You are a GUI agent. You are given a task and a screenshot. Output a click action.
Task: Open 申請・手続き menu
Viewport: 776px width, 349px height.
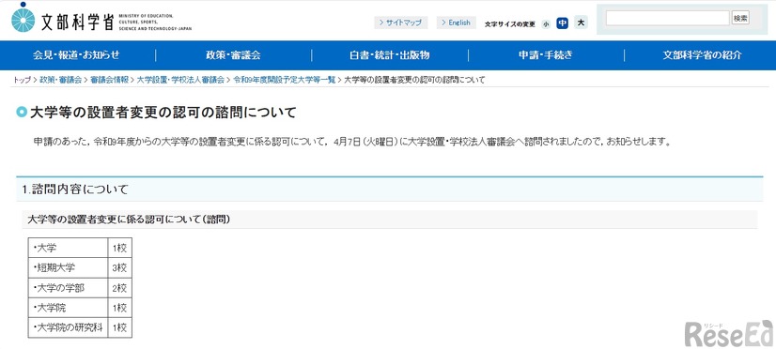click(x=546, y=55)
